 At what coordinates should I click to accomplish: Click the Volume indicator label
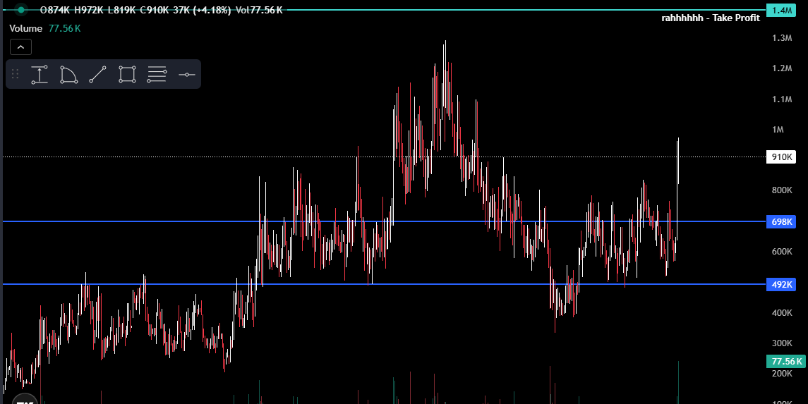coord(27,28)
